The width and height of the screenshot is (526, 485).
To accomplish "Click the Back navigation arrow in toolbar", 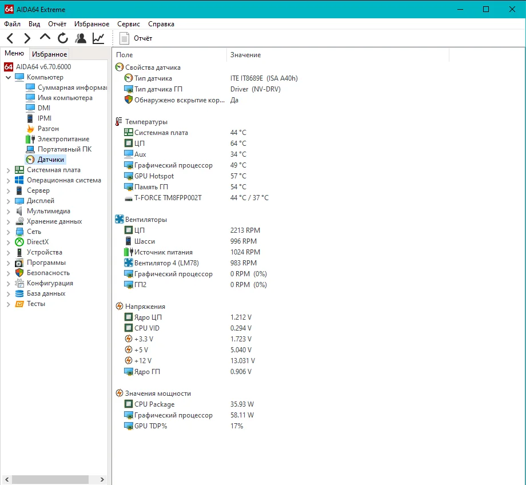I will (x=10, y=38).
